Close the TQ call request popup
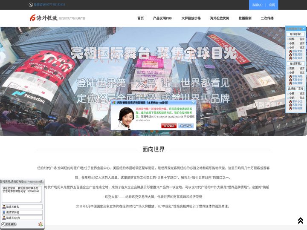The width and height of the screenshot is (307, 230). point(193,102)
